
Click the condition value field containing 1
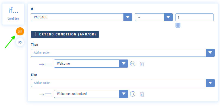tap(195, 17)
